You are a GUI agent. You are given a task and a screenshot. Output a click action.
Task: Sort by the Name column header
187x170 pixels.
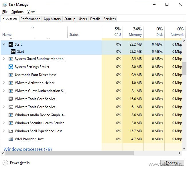[x=34, y=32]
